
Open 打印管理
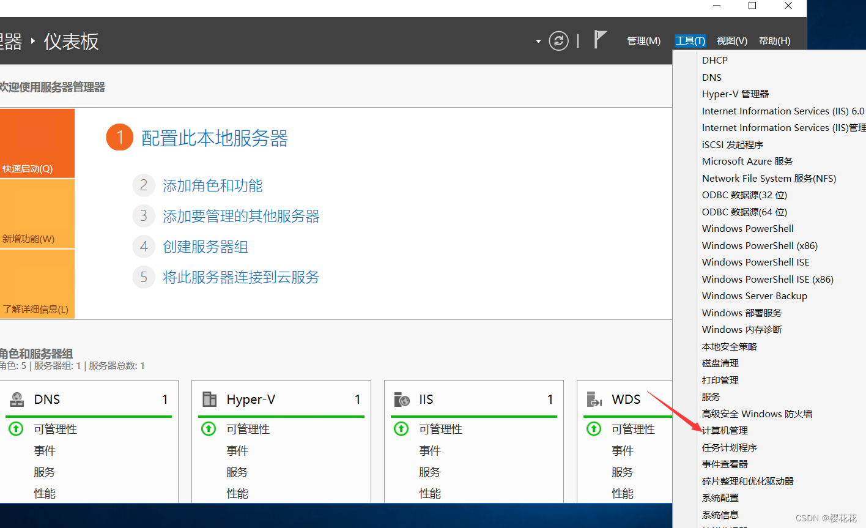pyautogui.click(x=720, y=380)
